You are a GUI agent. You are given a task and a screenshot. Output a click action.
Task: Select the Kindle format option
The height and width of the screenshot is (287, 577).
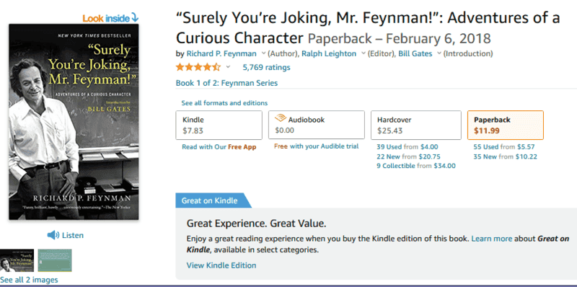219,125
